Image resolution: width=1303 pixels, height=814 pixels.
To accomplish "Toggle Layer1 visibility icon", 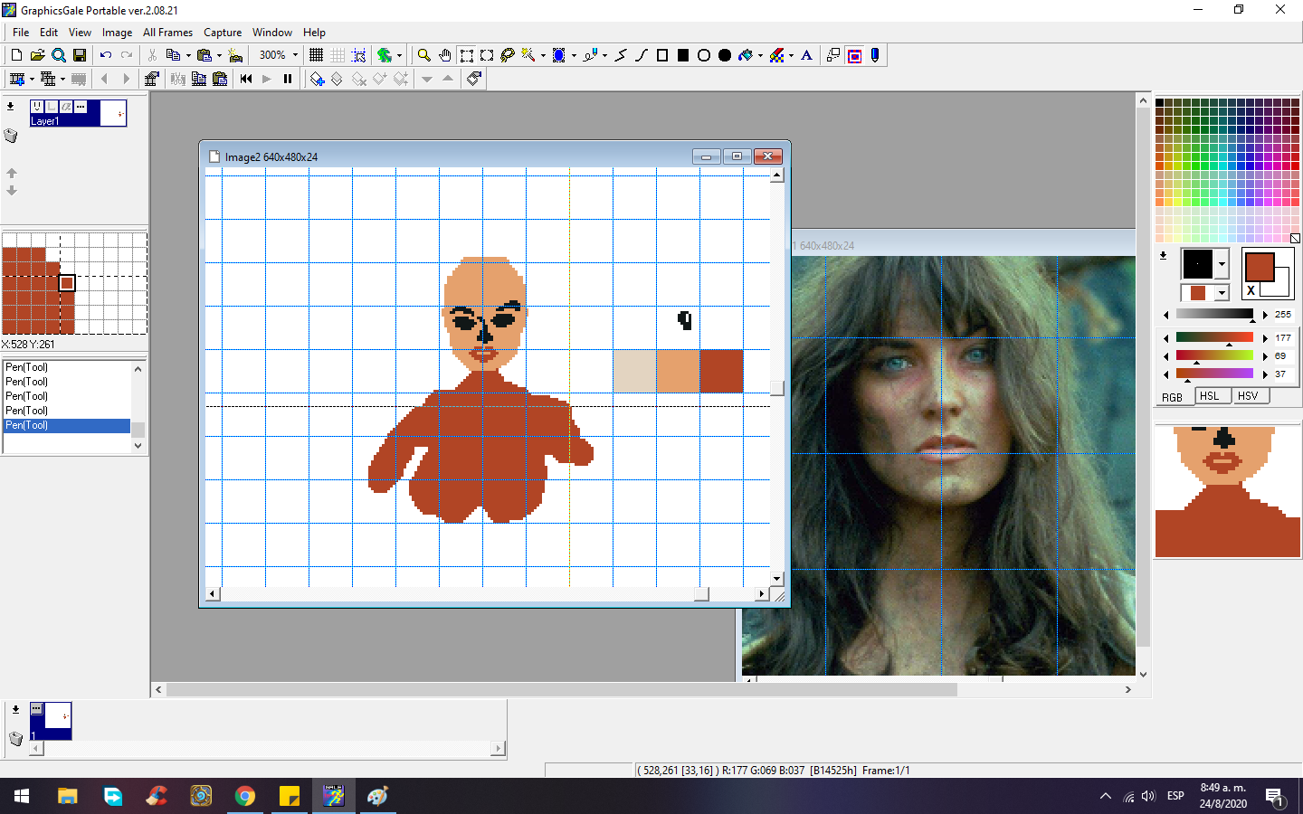I will click(37, 107).
